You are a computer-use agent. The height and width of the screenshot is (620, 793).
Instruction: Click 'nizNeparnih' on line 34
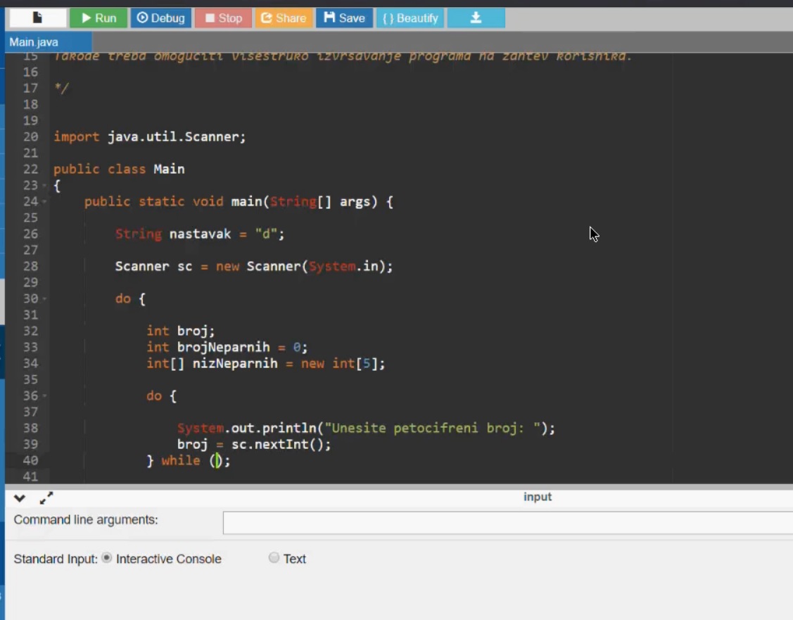(235, 364)
